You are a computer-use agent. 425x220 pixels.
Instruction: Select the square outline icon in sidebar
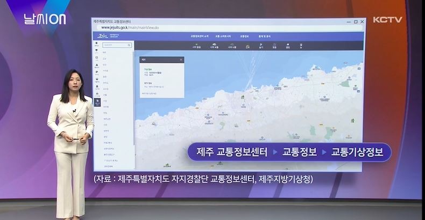[x=97, y=58]
